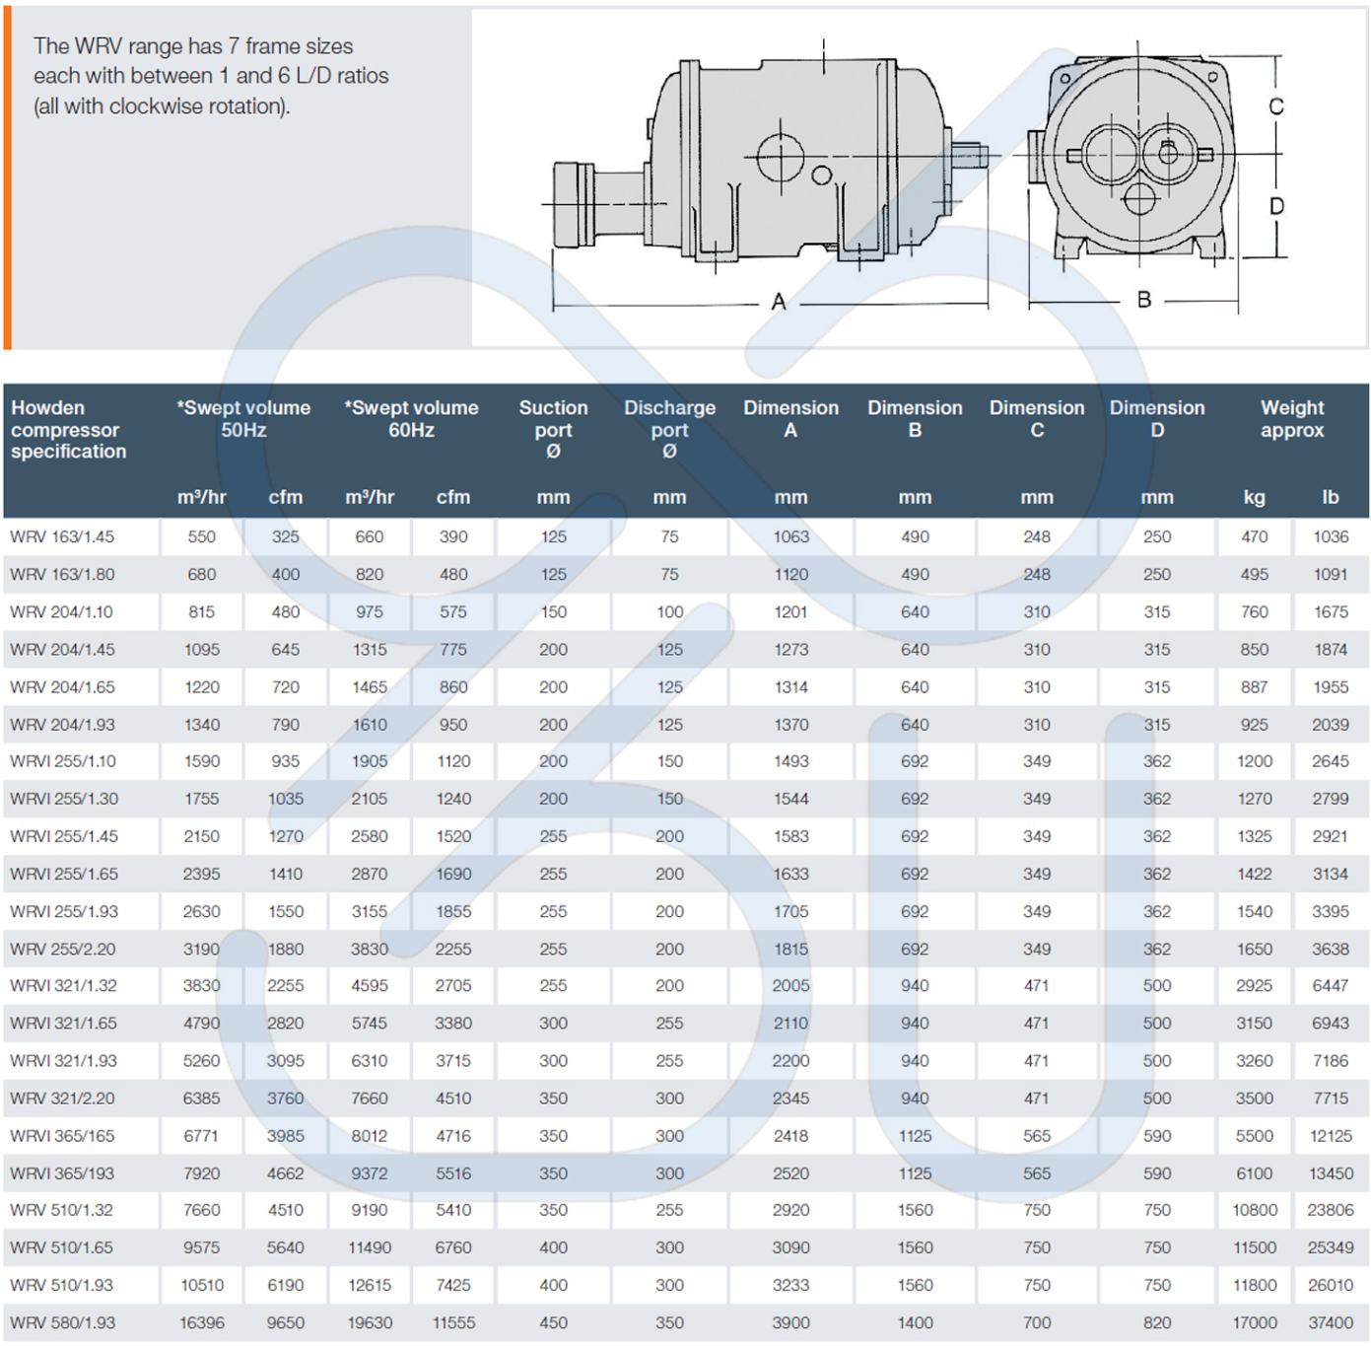This screenshot has width=1371, height=1346.
Task: Click the WRV range intro text
Action: tap(211, 76)
